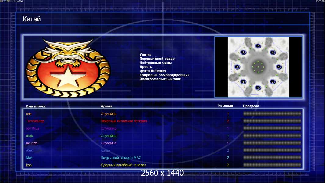The height and width of the screenshot is (183, 325).
Task: Click the Передвижной радар line
Action: (x=157, y=59)
